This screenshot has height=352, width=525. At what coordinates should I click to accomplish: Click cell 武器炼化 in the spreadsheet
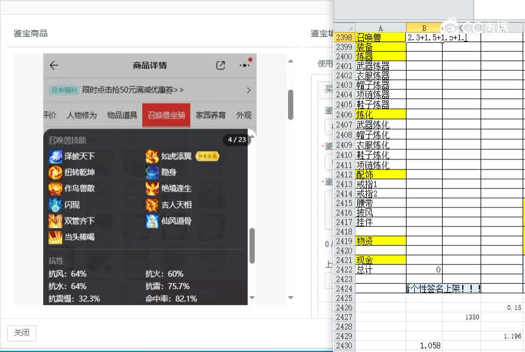point(380,124)
